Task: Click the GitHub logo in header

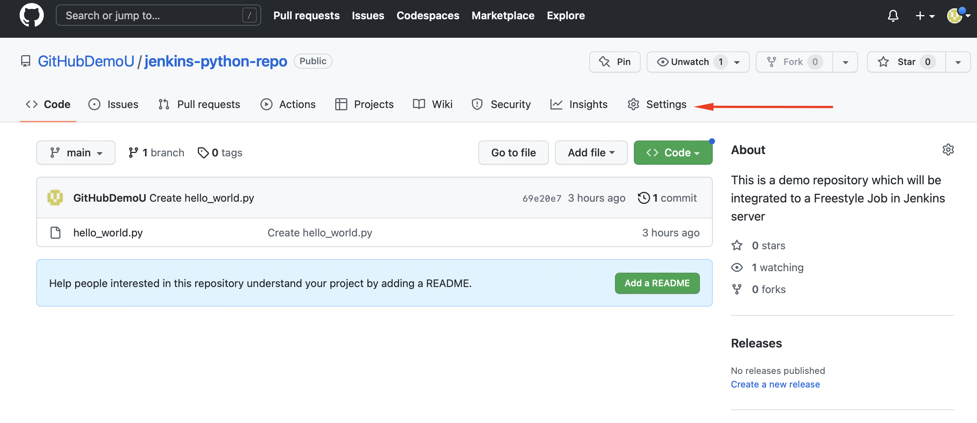Action: tap(31, 15)
